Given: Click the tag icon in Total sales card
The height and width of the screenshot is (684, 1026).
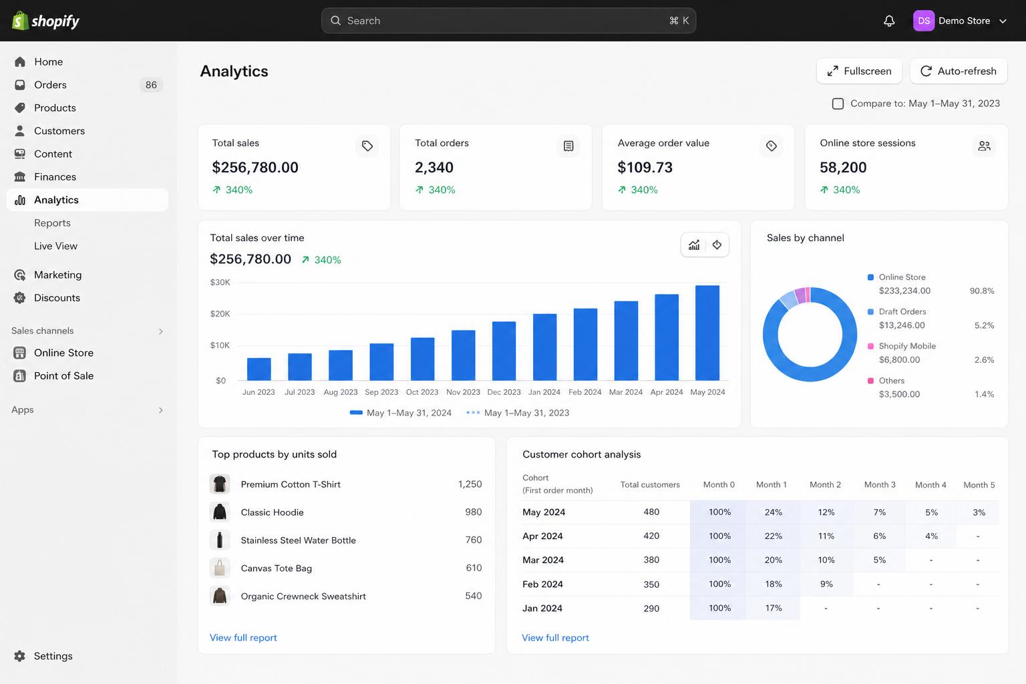Looking at the screenshot, I should point(367,146).
